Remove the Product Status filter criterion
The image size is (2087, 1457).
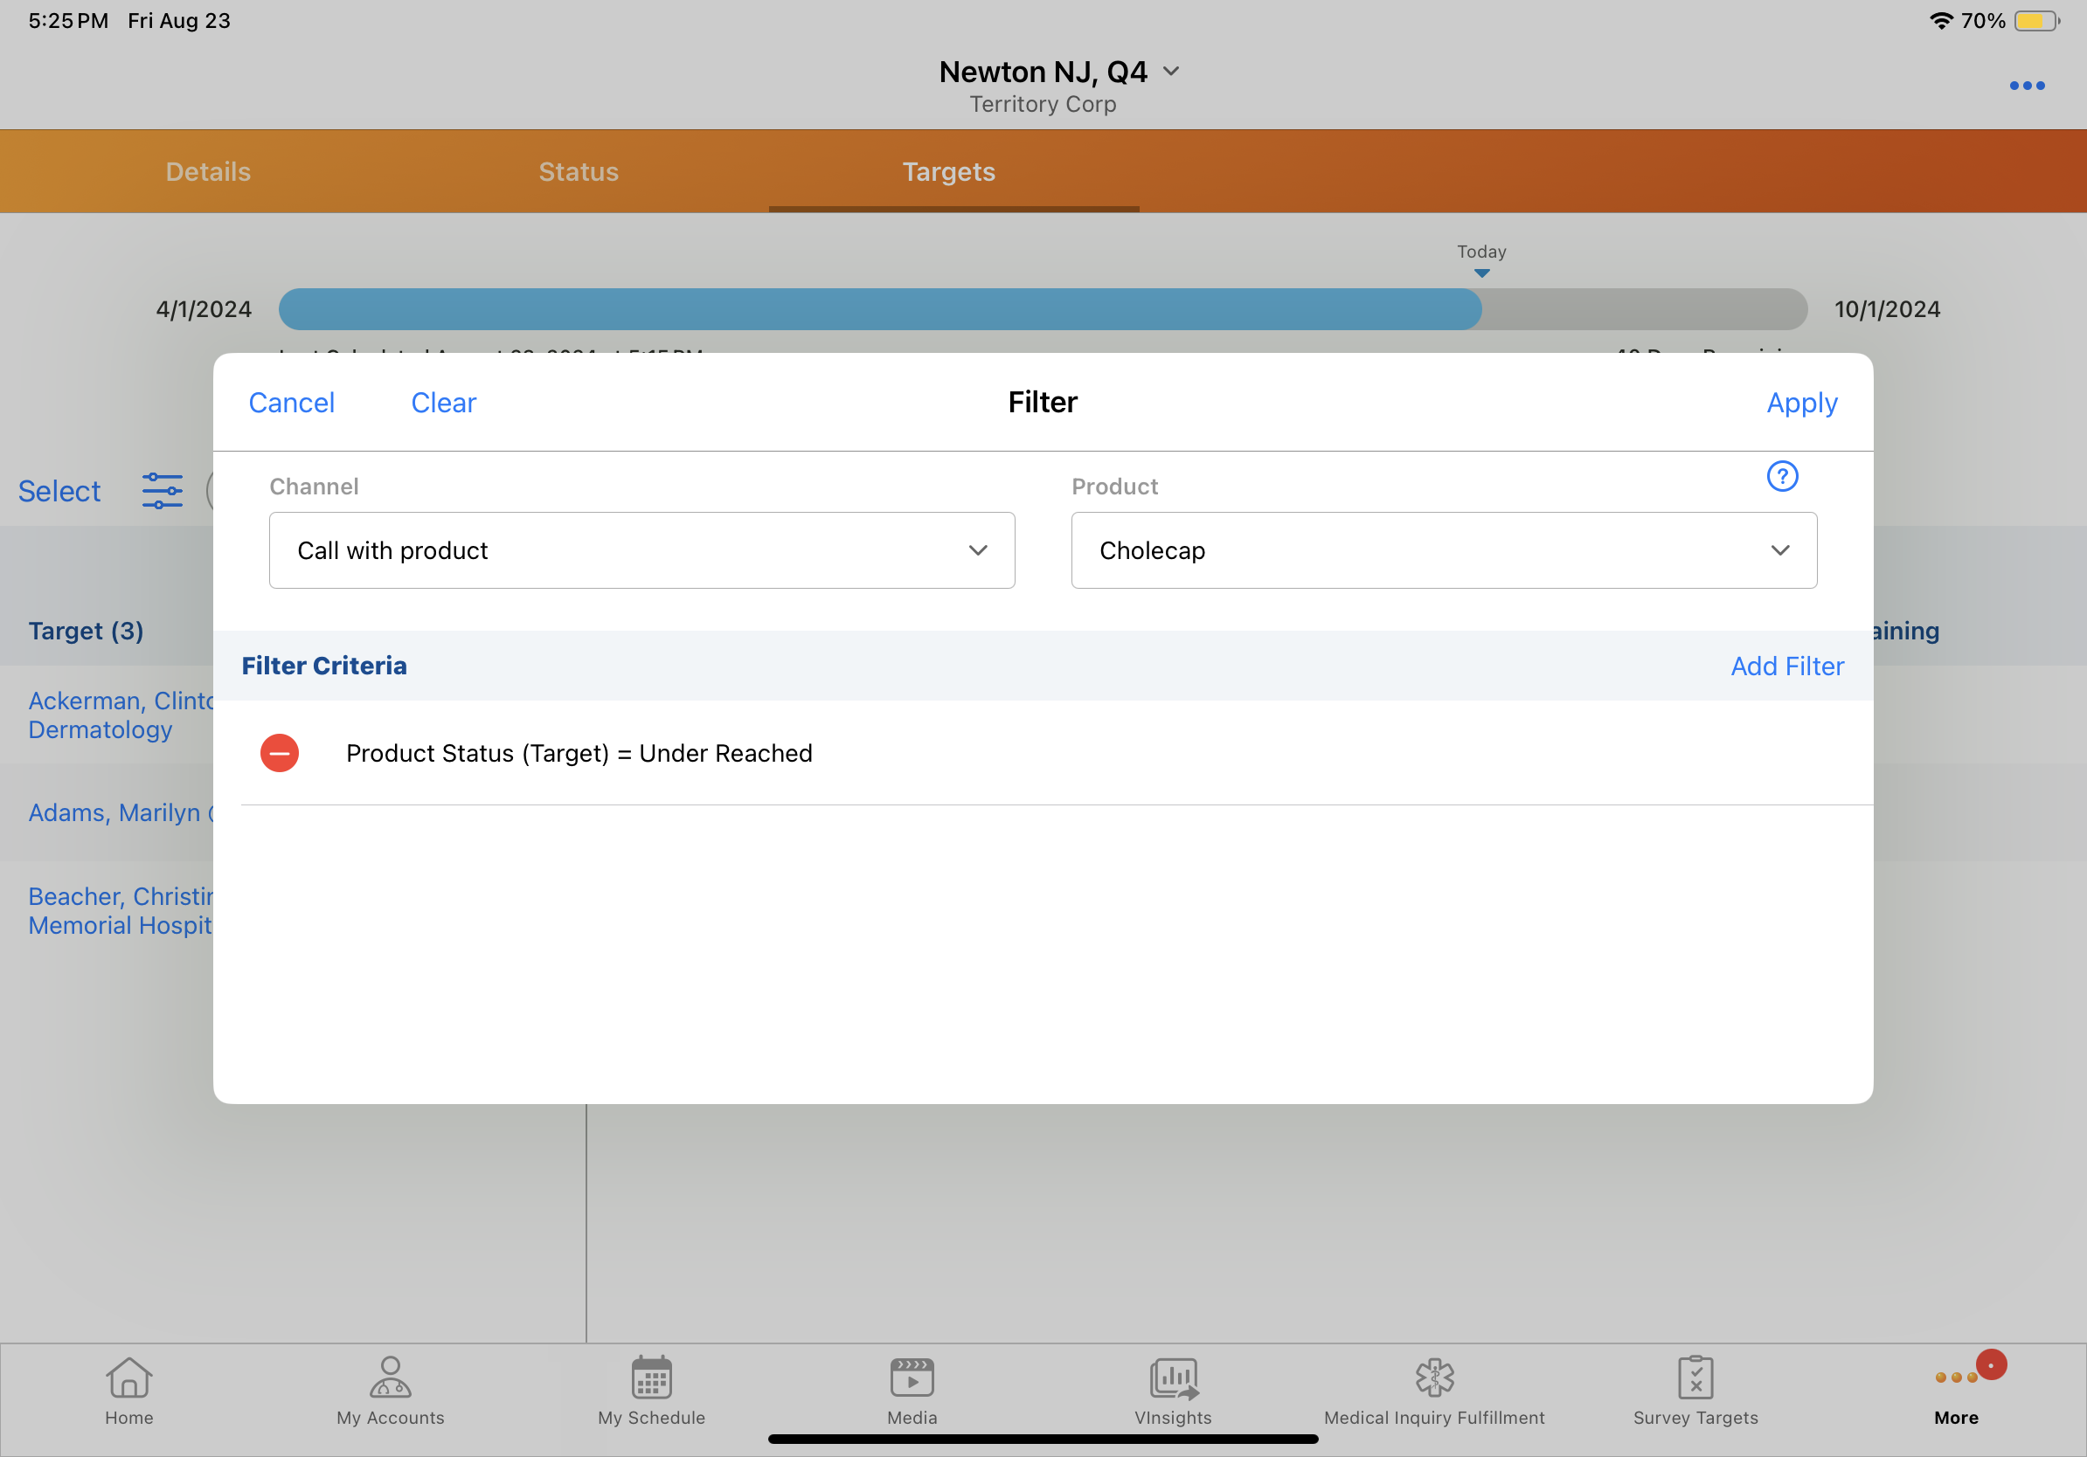[279, 753]
